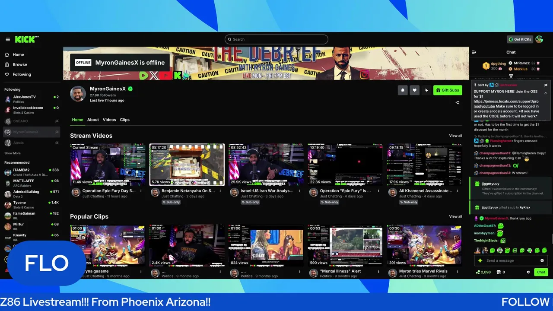This screenshot has width=553, height=311.
Task: View all Popular Clips
Action: click(455, 216)
